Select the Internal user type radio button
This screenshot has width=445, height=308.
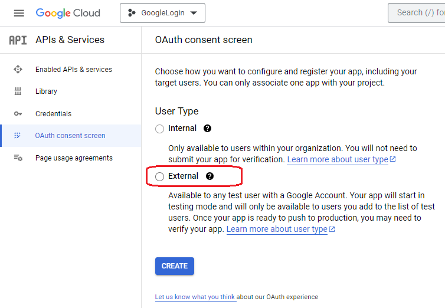159,129
